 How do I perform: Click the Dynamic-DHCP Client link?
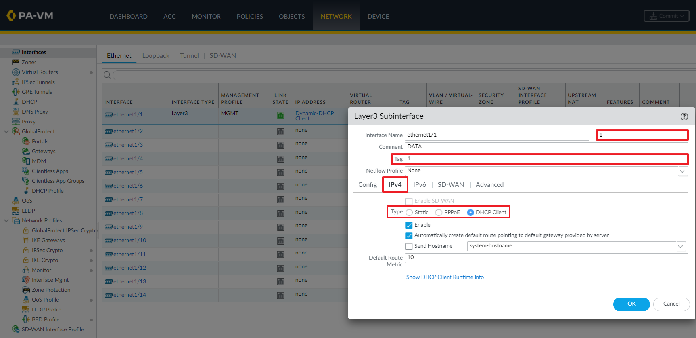point(314,116)
